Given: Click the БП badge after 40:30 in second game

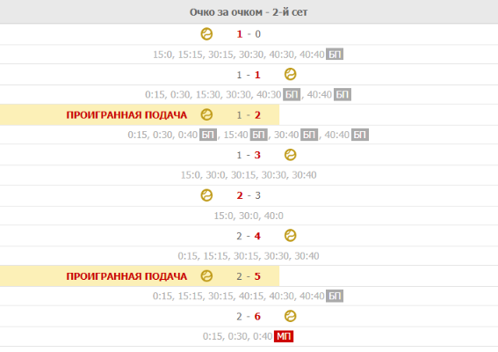Looking at the screenshot, I should pyautogui.click(x=292, y=94).
